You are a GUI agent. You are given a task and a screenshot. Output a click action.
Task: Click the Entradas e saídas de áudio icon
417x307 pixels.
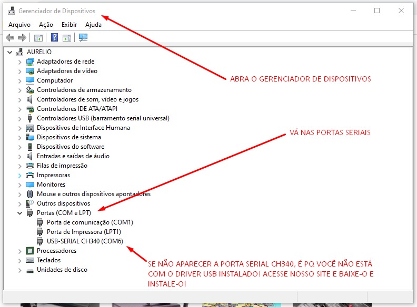point(30,156)
